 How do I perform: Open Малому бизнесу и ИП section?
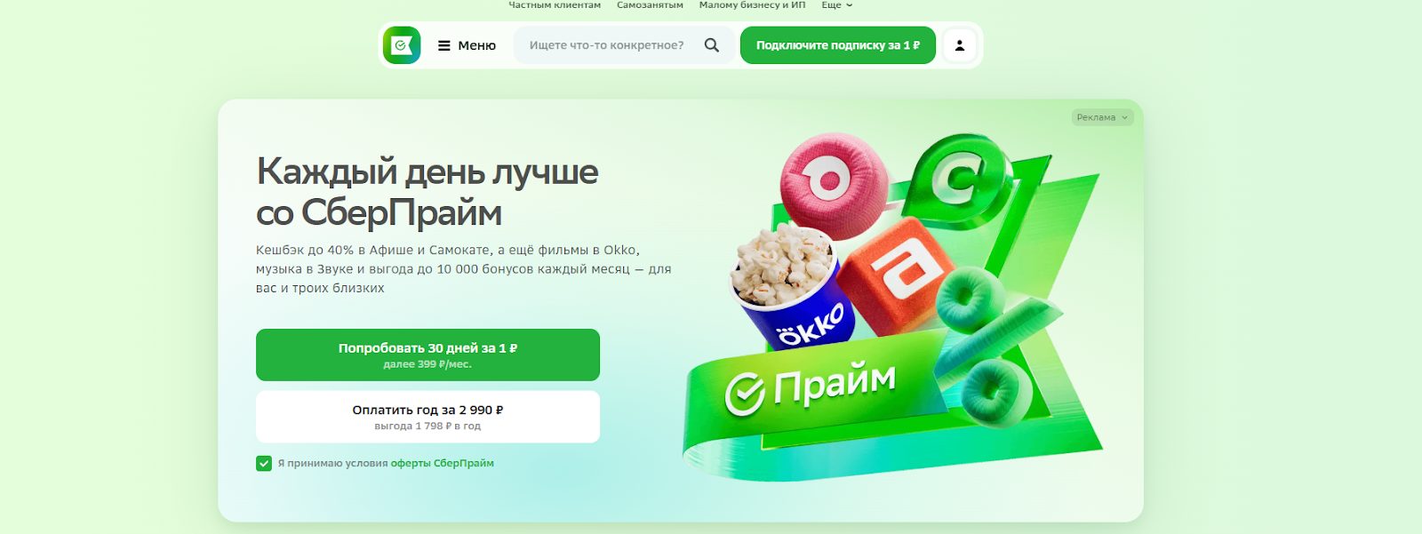[752, 5]
